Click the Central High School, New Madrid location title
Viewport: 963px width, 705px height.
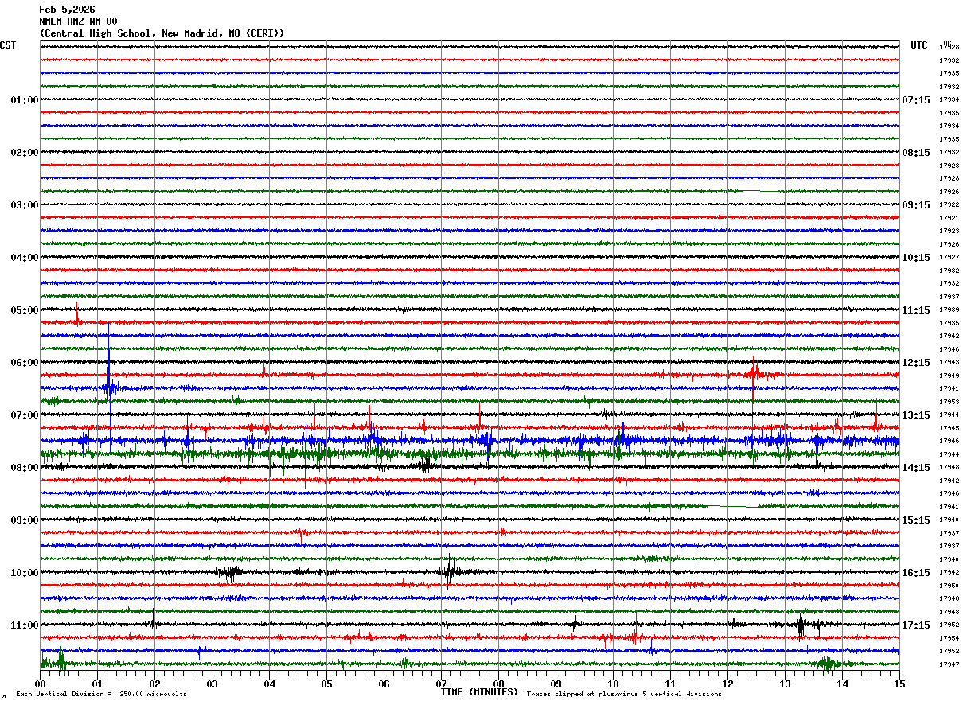point(162,33)
